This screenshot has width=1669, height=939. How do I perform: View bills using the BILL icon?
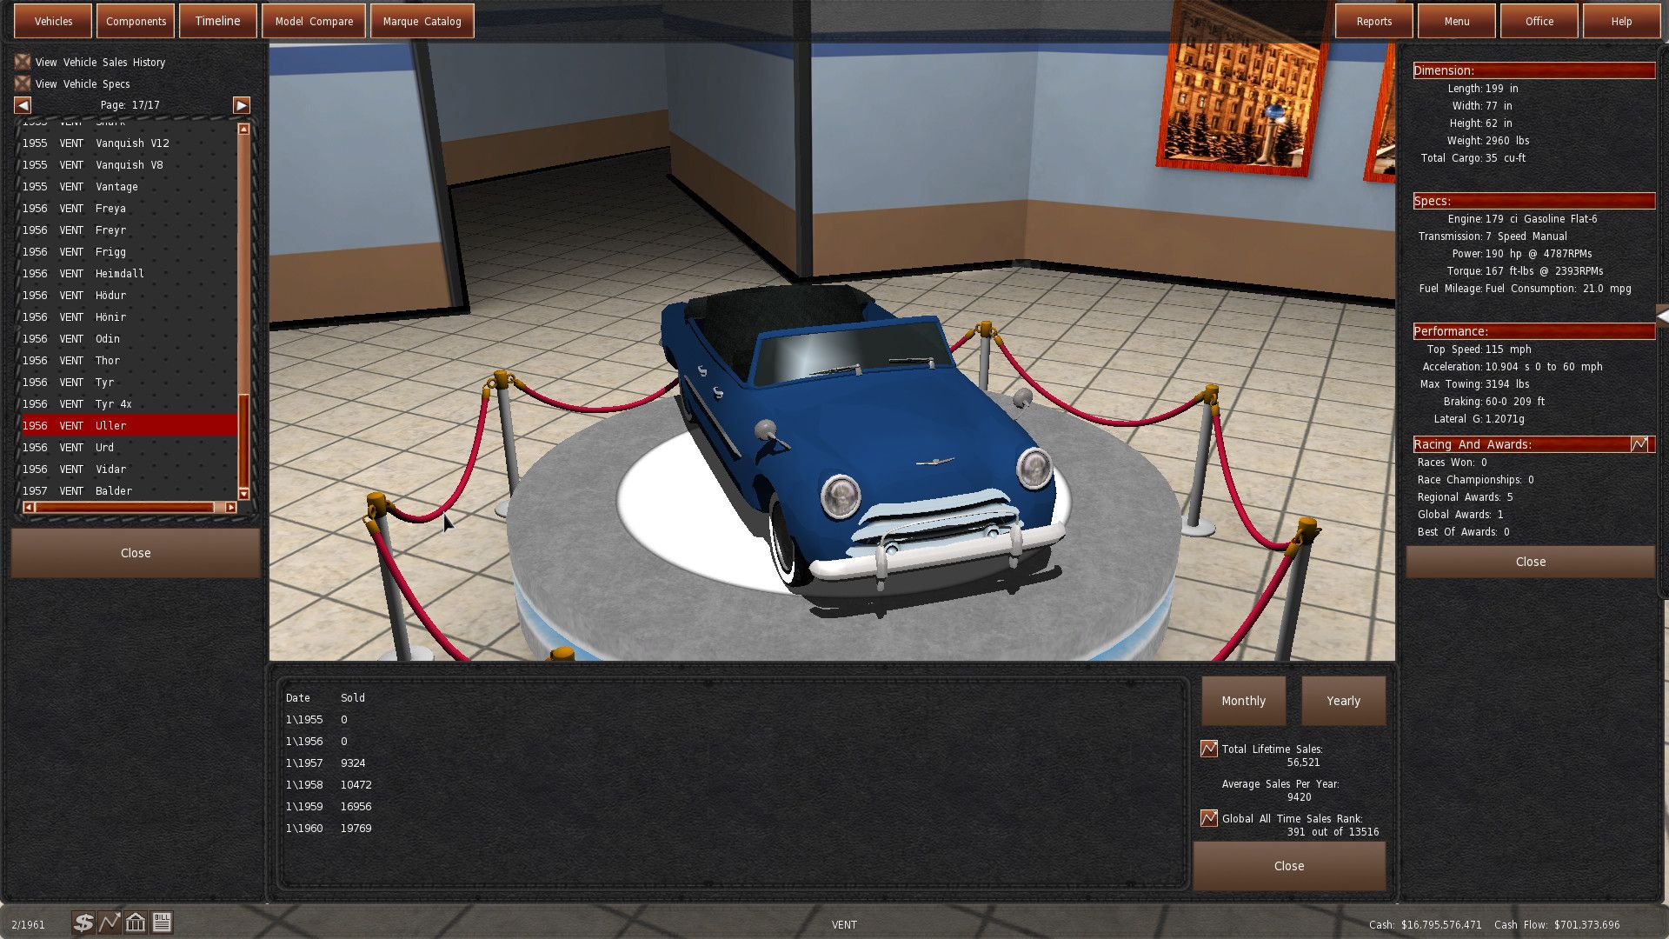[163, 921]
